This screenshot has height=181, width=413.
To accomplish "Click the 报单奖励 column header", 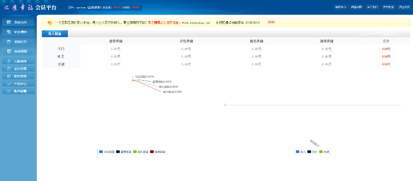I will point(327,41).
